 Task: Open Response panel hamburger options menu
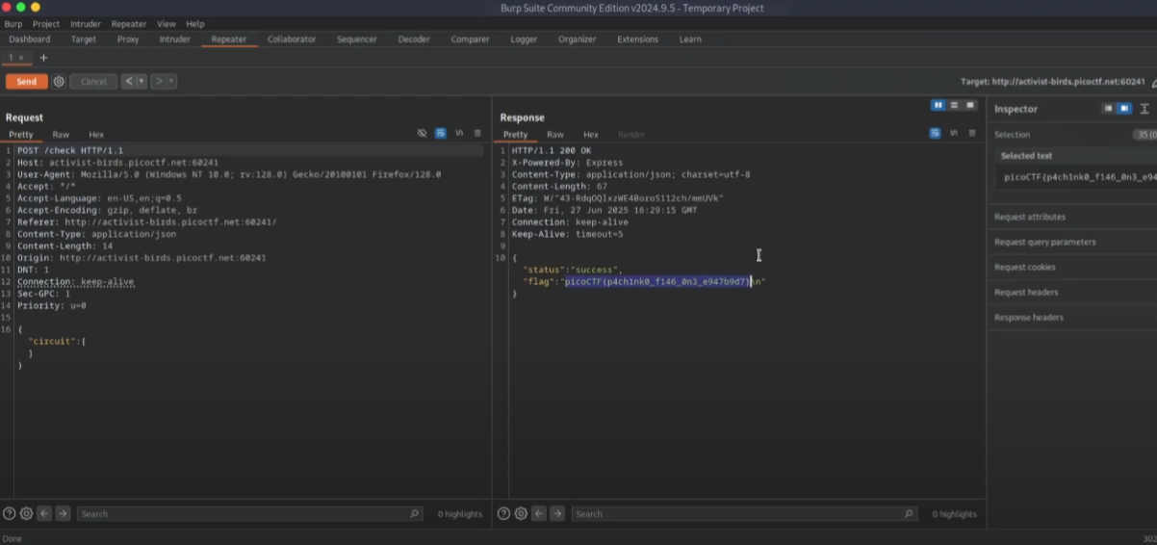point(972,133)
